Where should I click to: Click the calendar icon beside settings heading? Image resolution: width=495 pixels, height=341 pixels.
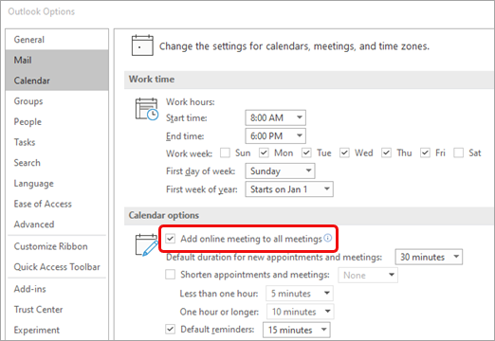(142, 45)
